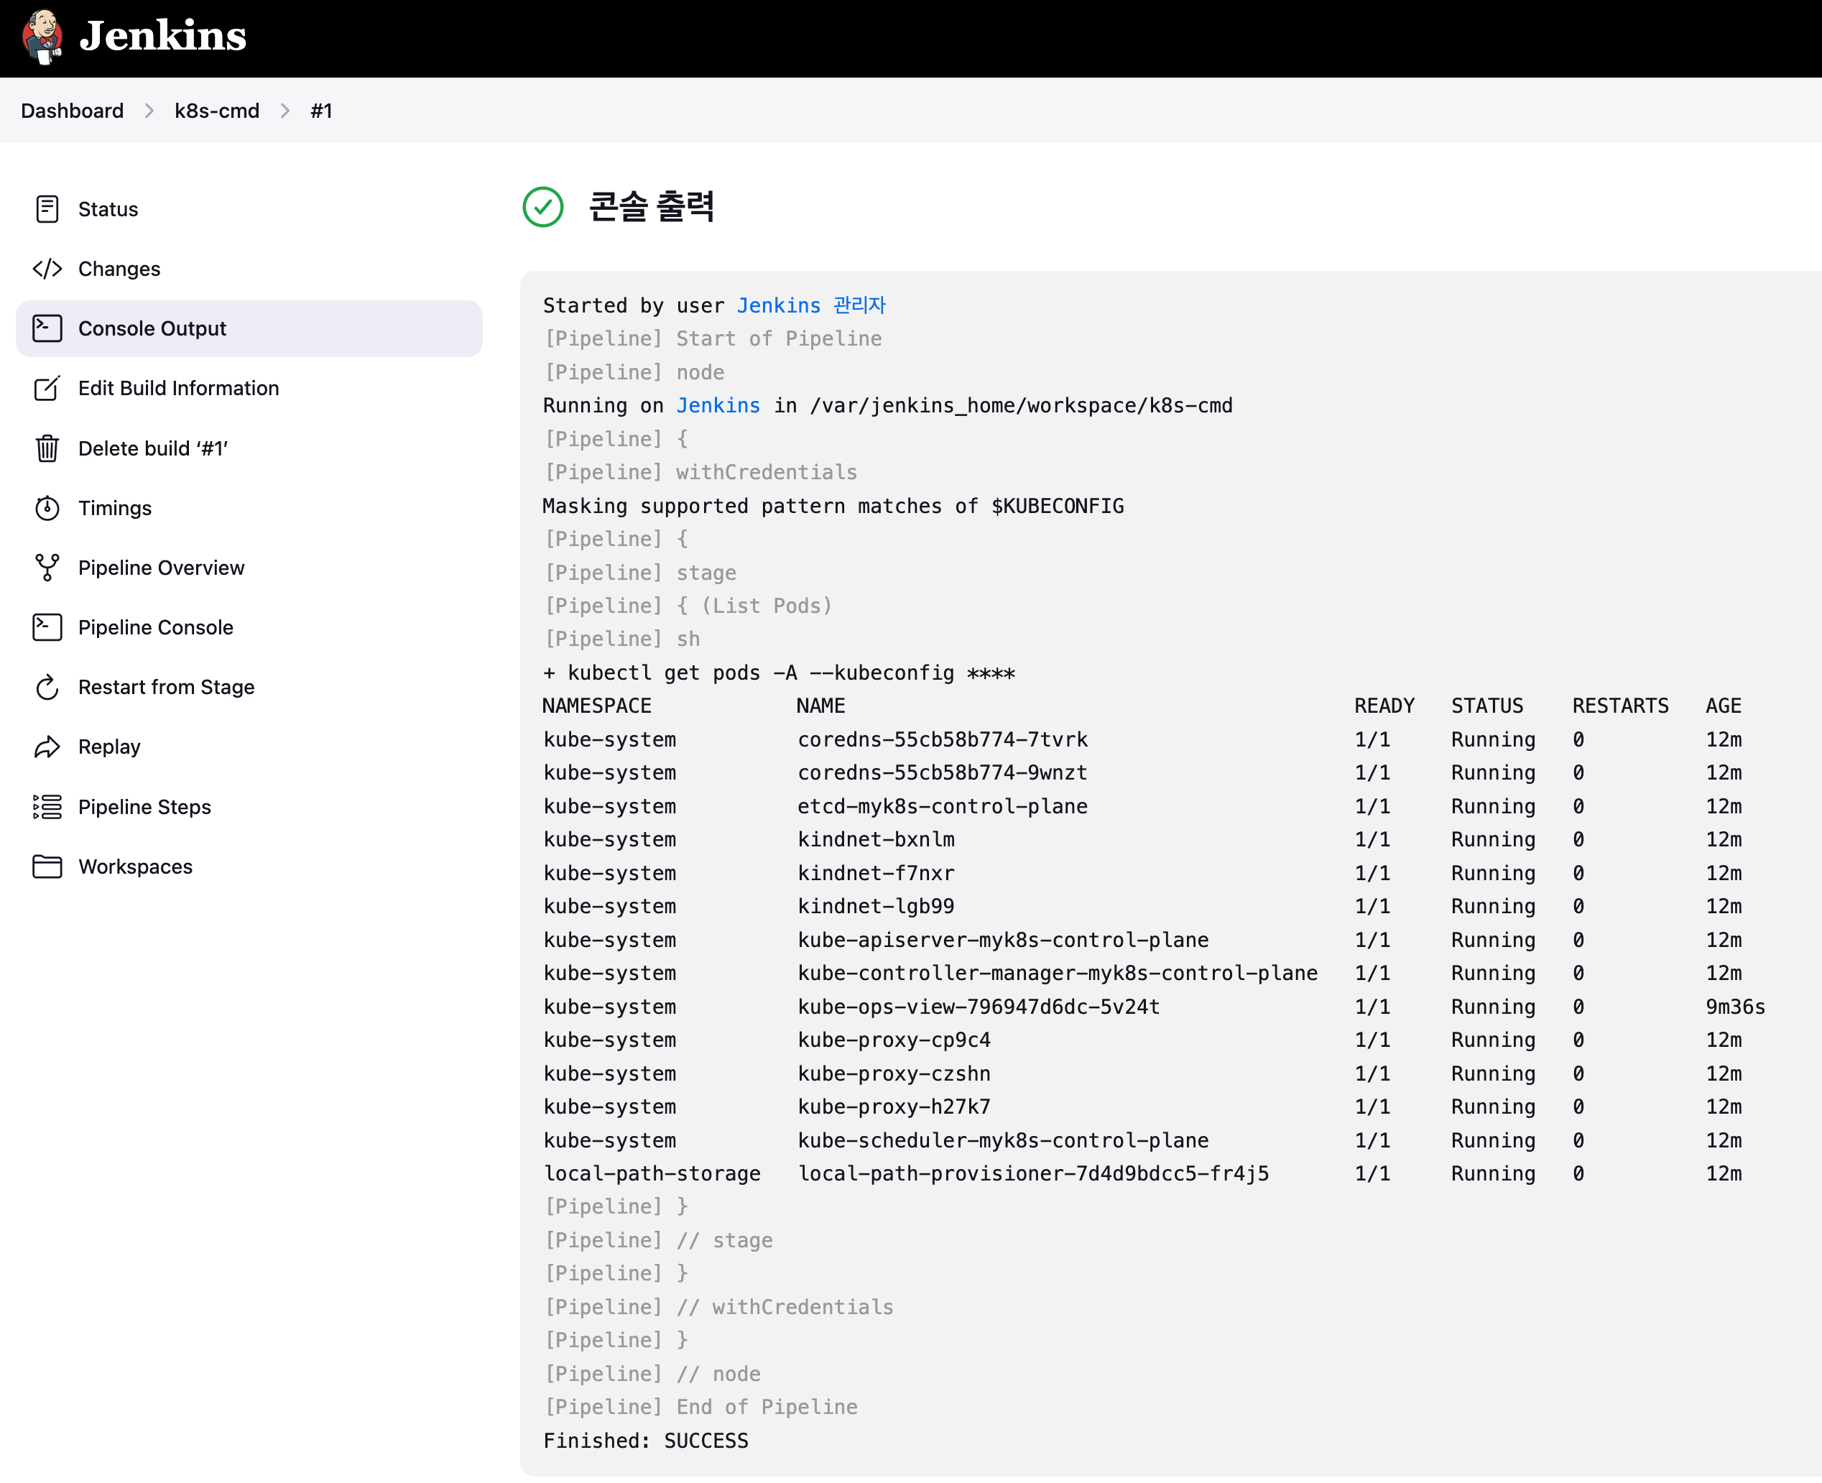Image resolution: width=1822 pixels, height=1483 pixels.
Task: Click kube-scheduler-myk8s-control-plane pod name
Action: tap(1004, 1141)
